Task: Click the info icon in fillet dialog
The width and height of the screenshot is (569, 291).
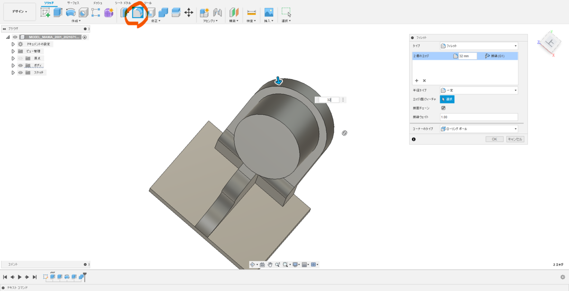Action: (414, 139)
